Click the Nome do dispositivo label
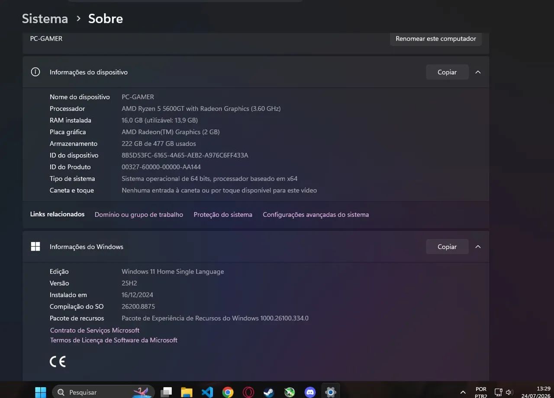 [80, 97]
